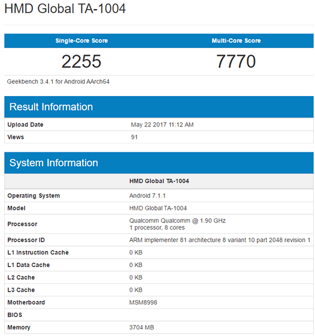Click the Motherboard value MSM8998
Image resolution: width=315 pixels, height=336 pixels.
pos(143,302)
